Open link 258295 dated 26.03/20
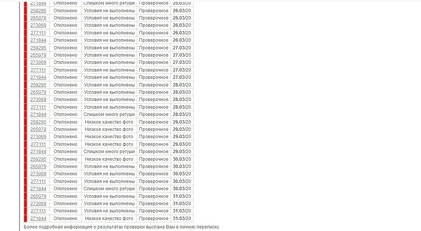421x231 pixels. 38,11
